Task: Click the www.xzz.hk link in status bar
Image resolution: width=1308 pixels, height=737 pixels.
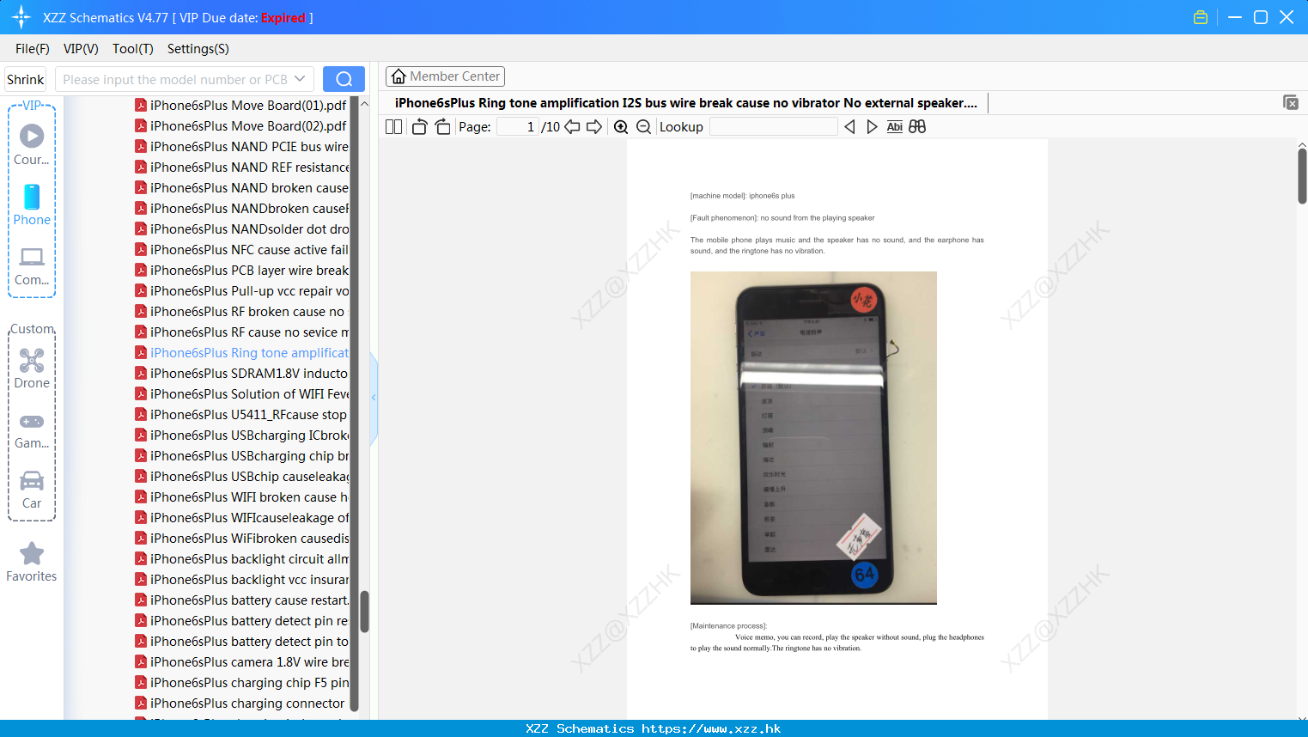Action: pyautogui.click(x=711, y=728)
